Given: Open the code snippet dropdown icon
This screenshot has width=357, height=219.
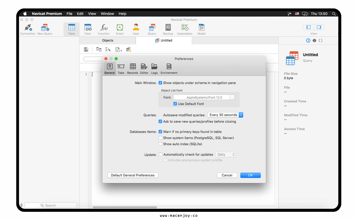Looking at the screenshot, I should 119,49.
